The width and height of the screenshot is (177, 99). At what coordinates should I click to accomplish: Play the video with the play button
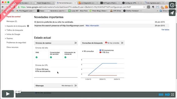8,94
